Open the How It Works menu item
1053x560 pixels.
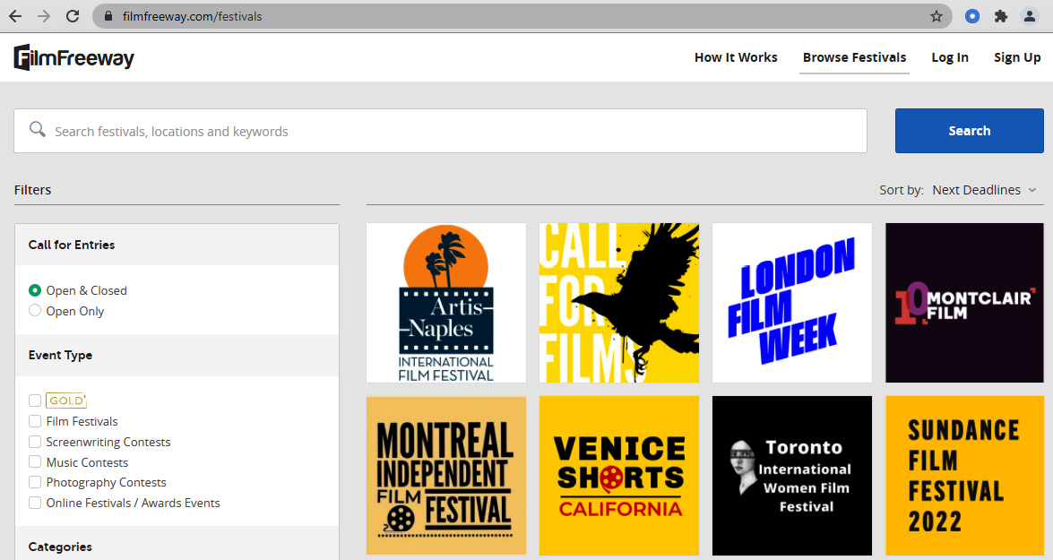pyautogui.click(x=736, y=57)
